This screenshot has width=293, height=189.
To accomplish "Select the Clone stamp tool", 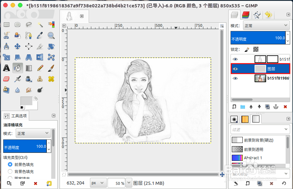I will 40,79.
